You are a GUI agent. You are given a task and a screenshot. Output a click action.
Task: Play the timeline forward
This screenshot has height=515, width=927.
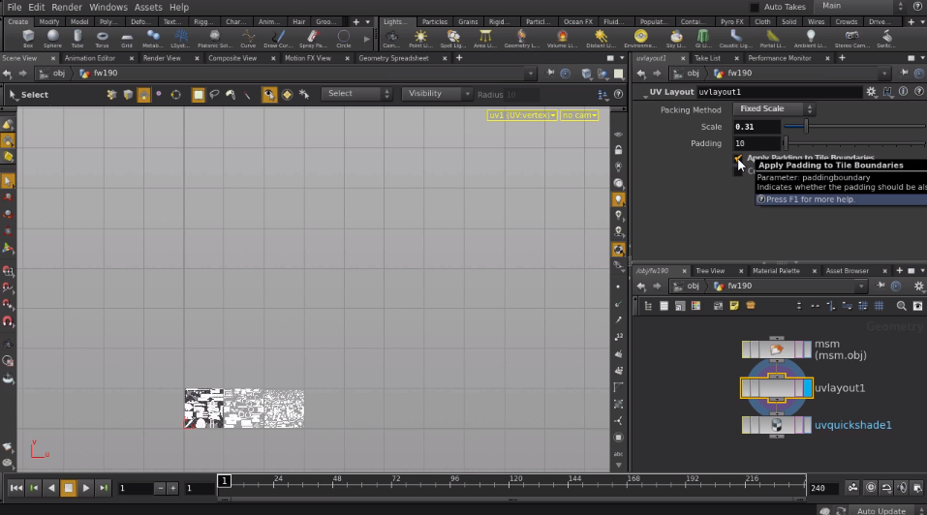[x=85, y=488]
